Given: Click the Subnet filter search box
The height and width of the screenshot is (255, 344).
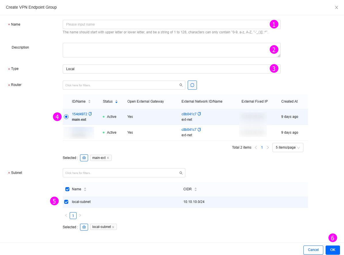Looking at the screenshot, I should pos(124,173).
